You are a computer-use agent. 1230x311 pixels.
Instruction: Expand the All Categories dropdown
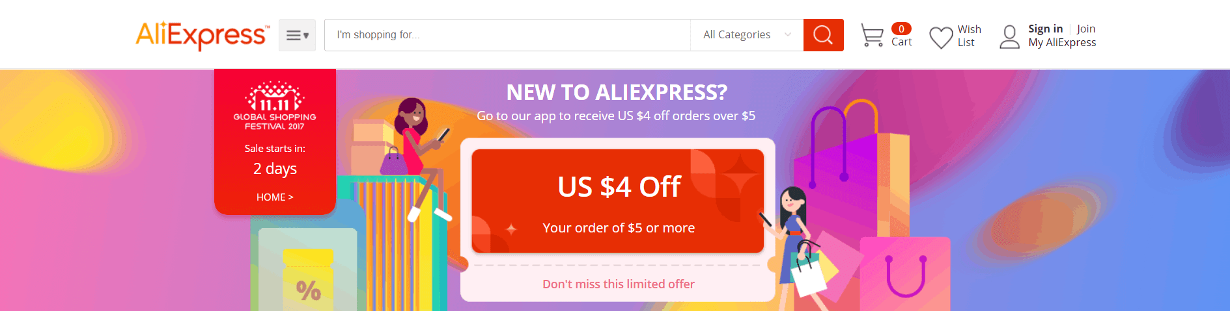tap(747, 35)
